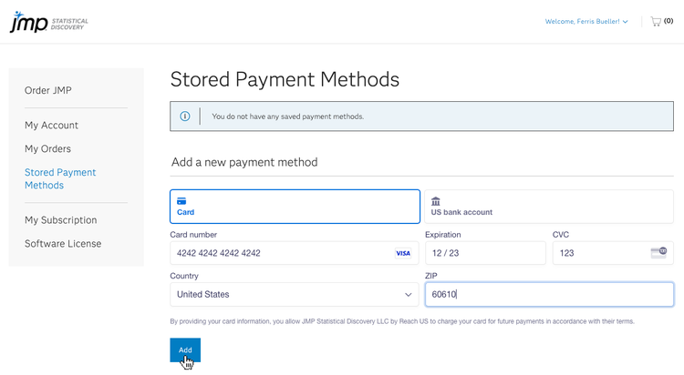Click the credit card icon on Card tab
Screen dimensions: 684x375
tap(181, 200)
